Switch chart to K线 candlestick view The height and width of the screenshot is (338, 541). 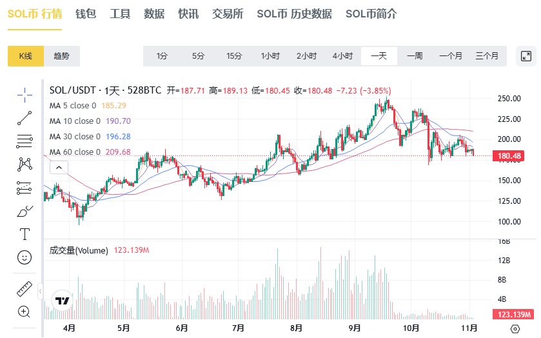click(x=26, y=56)
